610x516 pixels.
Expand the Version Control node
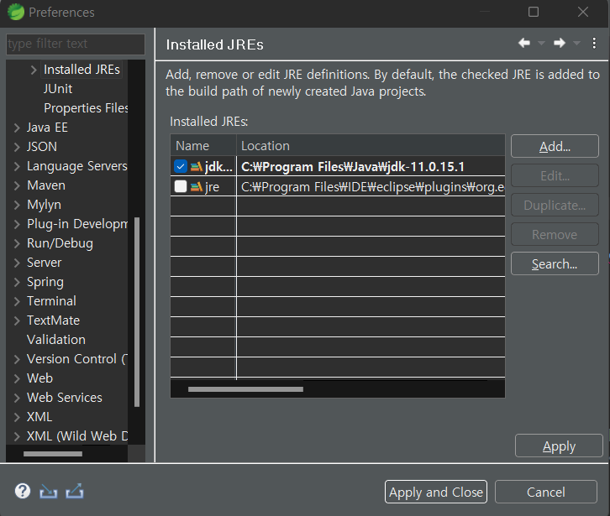tap(17, 359)
